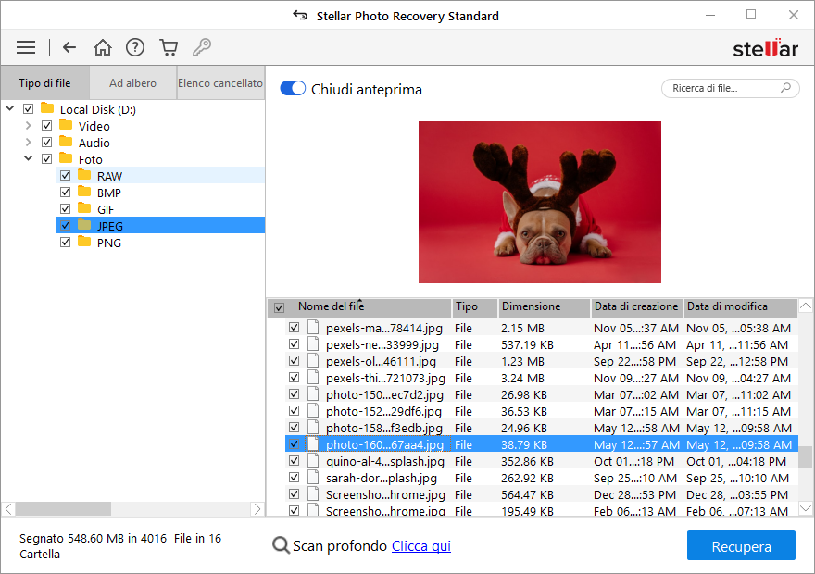Sort by Data di creazione column
This screenshot has width=815, height=574.
click(x=636, y=307)
